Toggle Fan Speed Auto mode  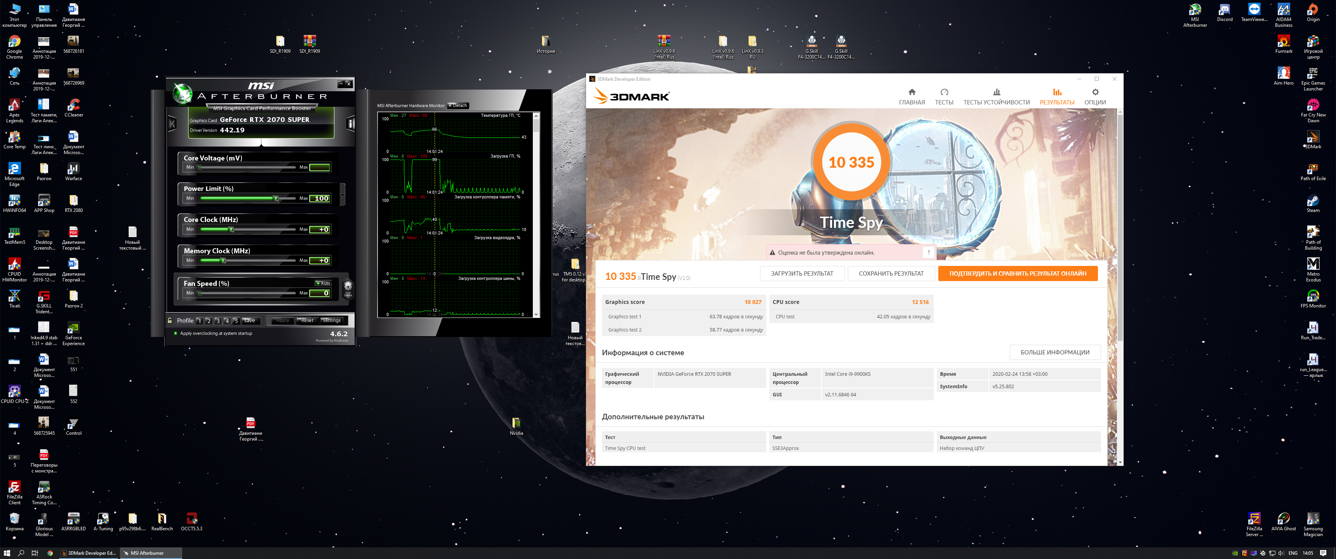(323, 283)
